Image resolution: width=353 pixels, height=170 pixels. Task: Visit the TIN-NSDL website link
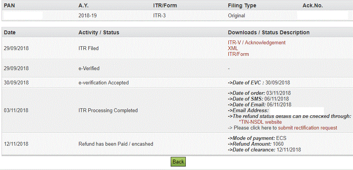pyautogui.click(x=260, y=122)
